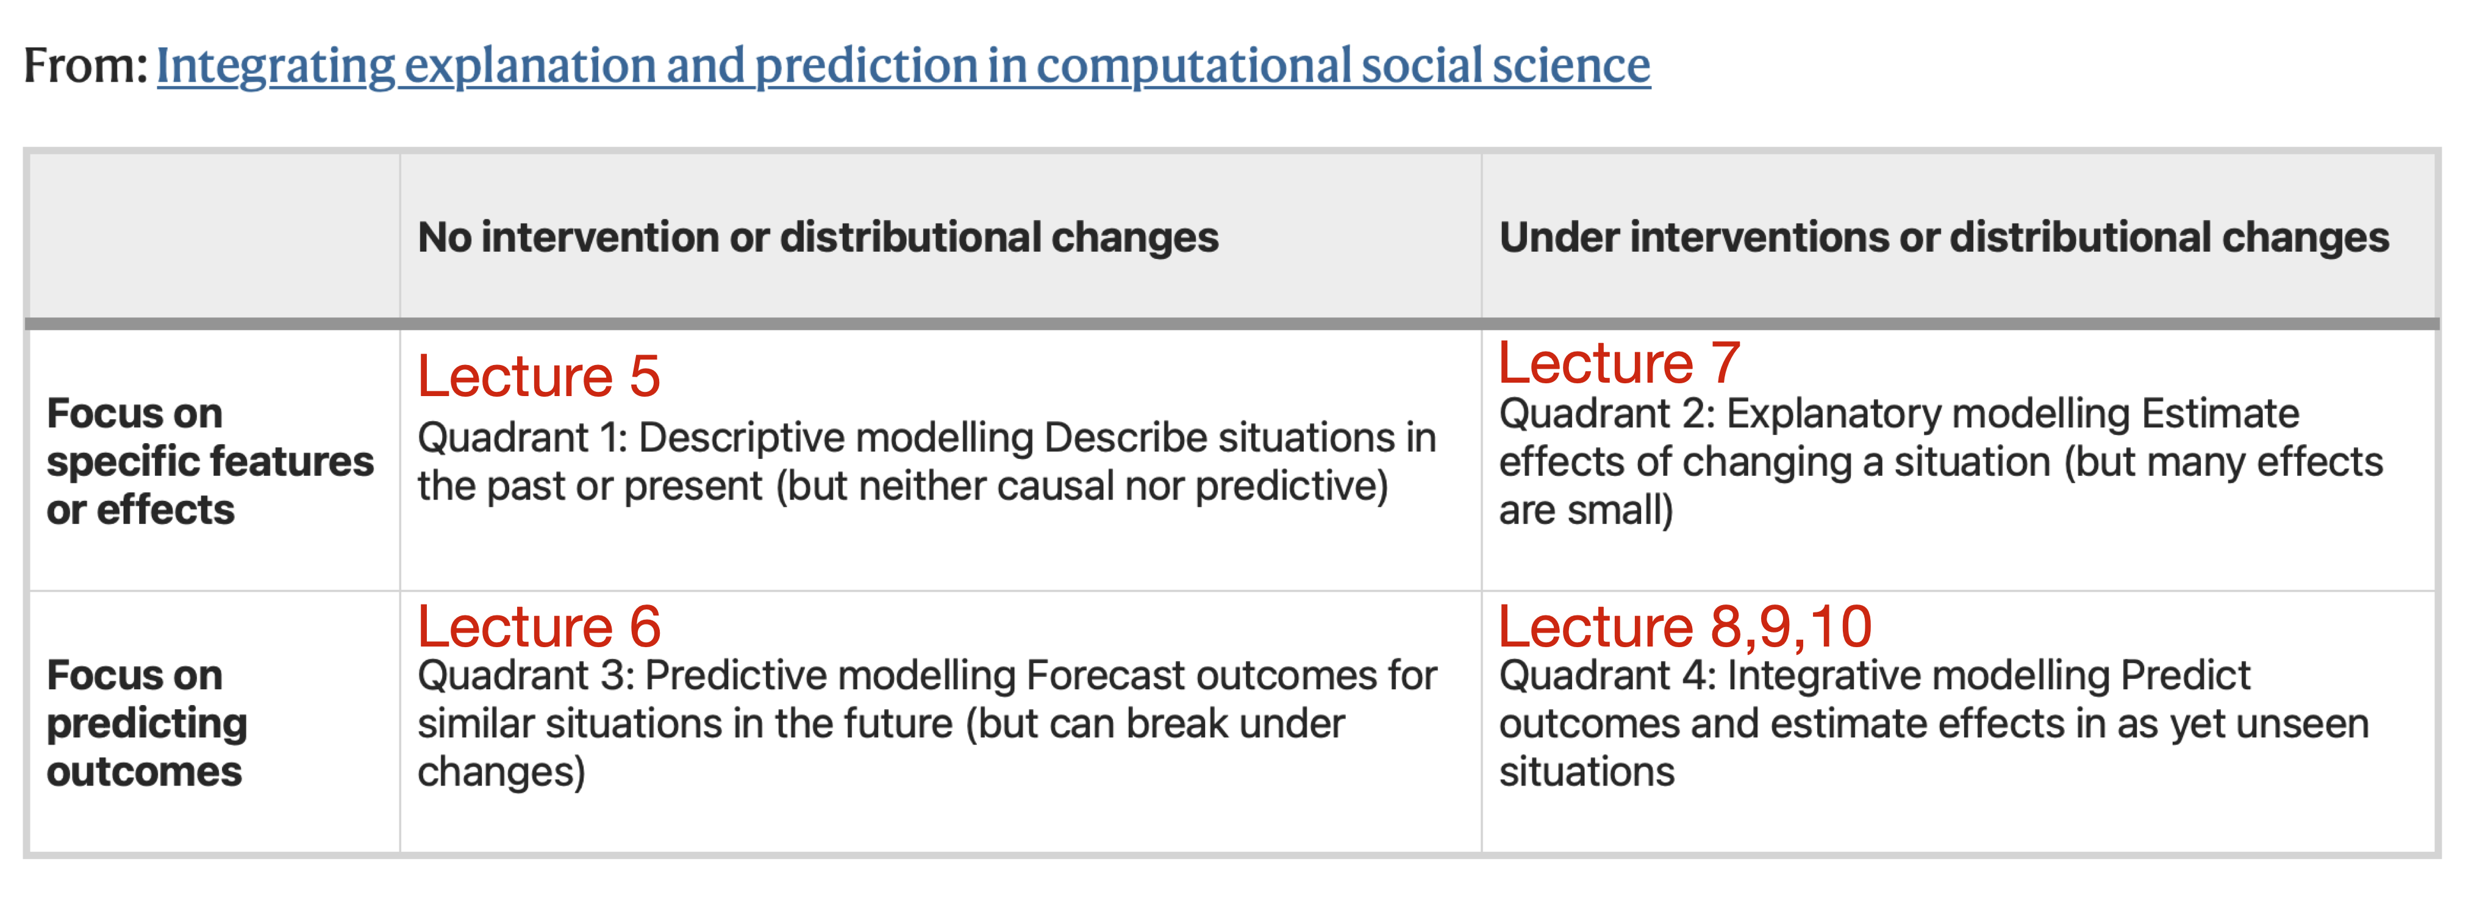Viewport: 2474px width, 911px height.
Task: Click 'Focus on specific features or effects' row header
Action: tap(210, 462)
